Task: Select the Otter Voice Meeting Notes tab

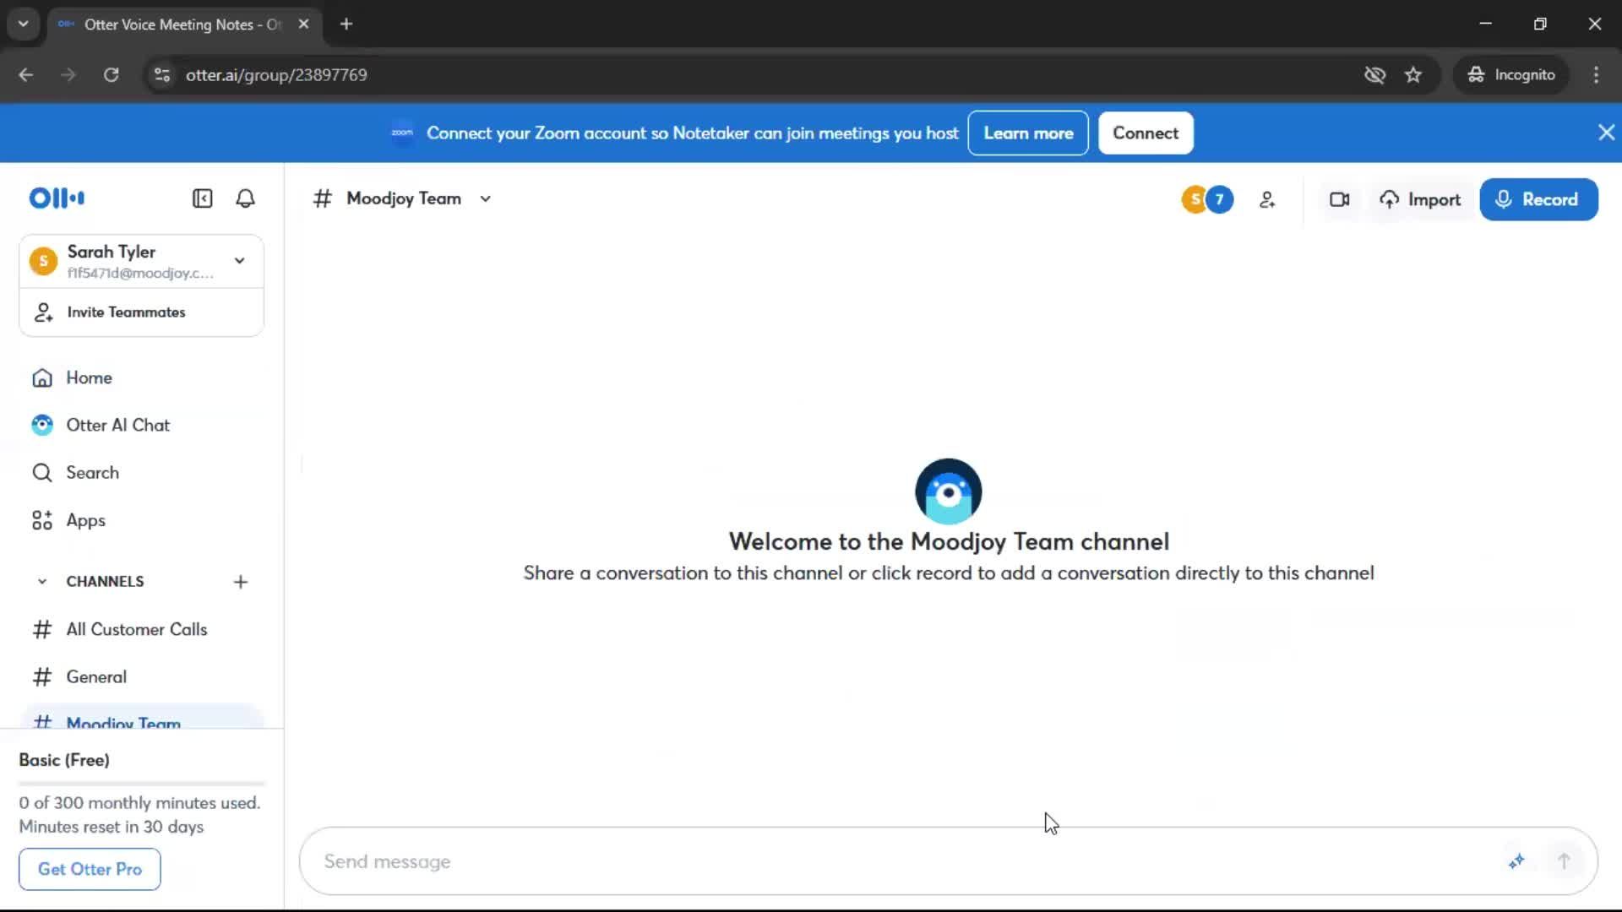Action: click(183, 24)
